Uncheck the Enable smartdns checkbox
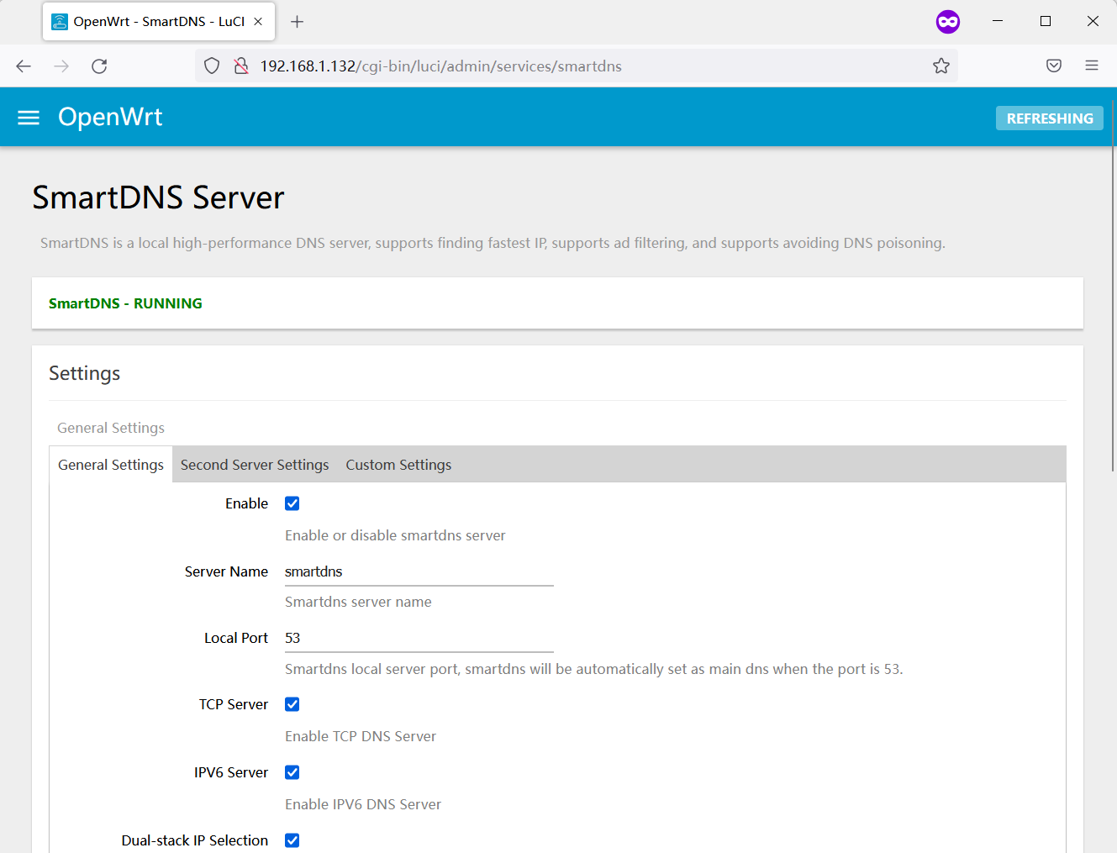The height and width of the screenshot is (853, 1117). click(292, 503)
